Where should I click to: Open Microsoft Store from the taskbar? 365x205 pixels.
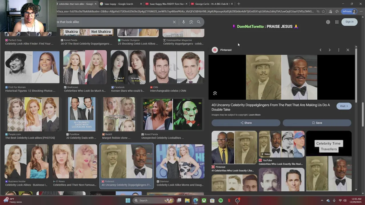pos(212,200)
